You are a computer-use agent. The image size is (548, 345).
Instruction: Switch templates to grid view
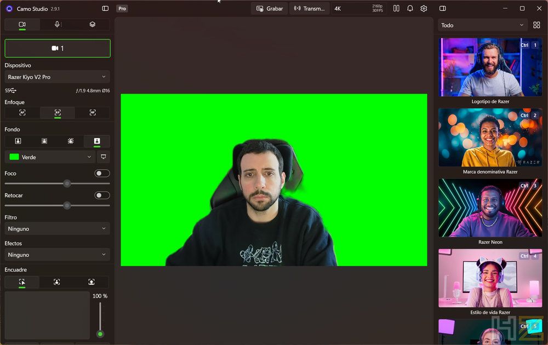click(536, 25)
